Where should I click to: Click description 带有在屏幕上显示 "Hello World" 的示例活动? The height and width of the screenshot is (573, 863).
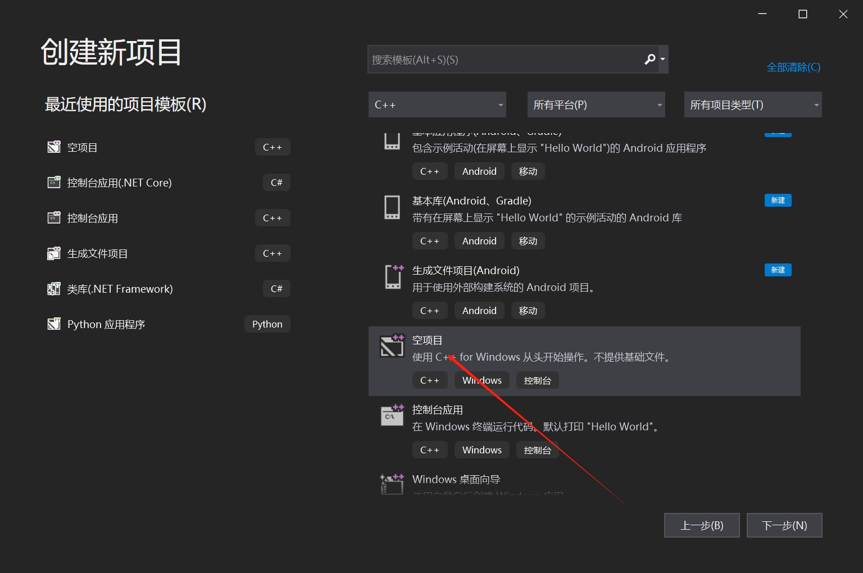(x=547, y=217)
